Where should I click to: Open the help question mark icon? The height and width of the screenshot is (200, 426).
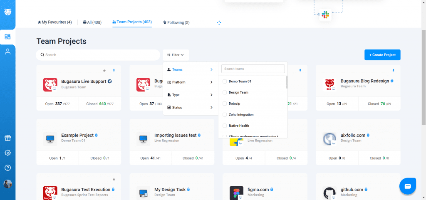7,168
